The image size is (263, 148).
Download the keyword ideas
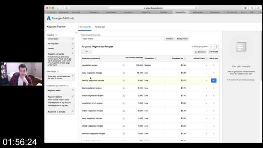(x=200, y=52)
